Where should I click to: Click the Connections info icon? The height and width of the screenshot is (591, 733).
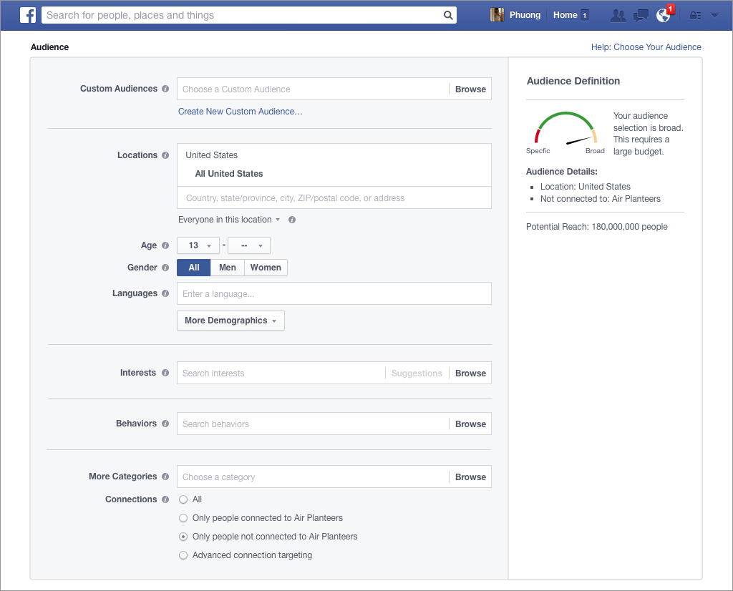click(165, 499)
